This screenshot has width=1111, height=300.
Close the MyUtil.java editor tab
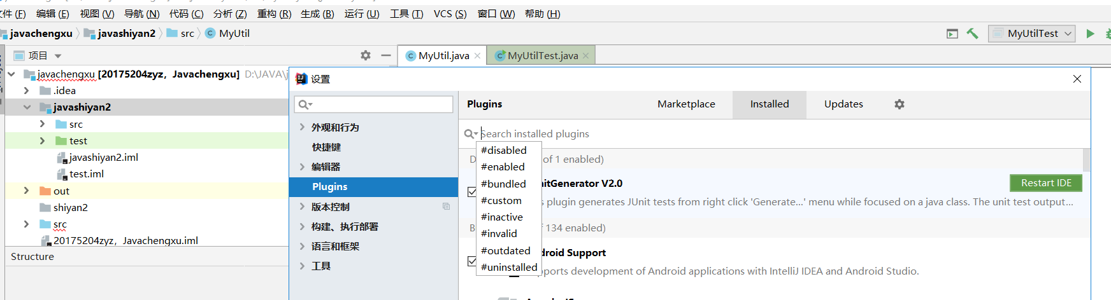[478, 56]
